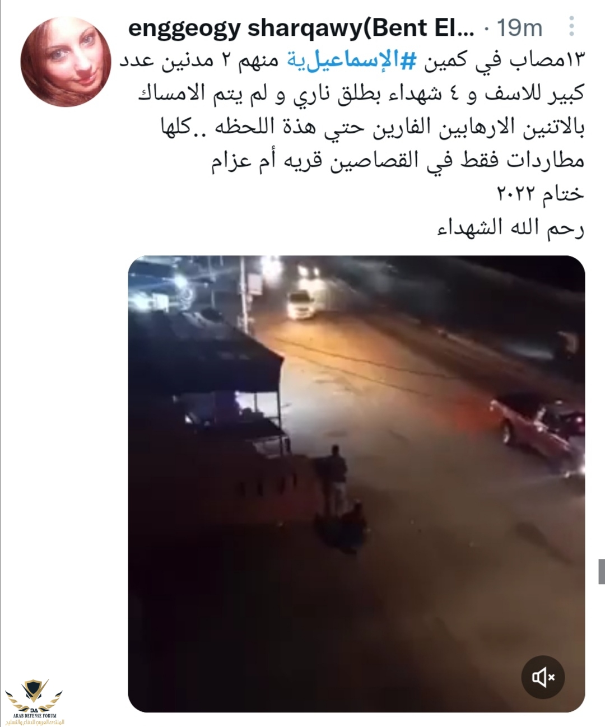Play the embedded night street video
Image resolution: width=605 pixels, height=727 pixels.
coord(356,484)
